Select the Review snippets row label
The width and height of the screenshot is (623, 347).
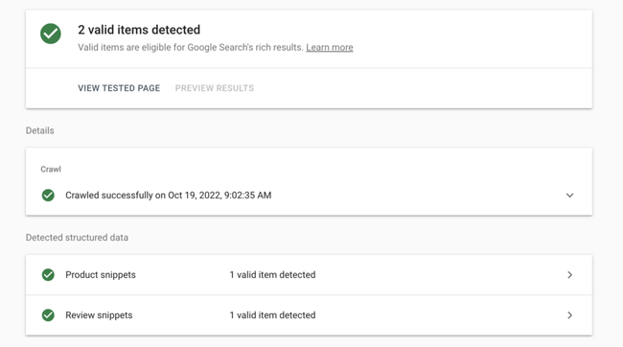[x=99, y=315]
